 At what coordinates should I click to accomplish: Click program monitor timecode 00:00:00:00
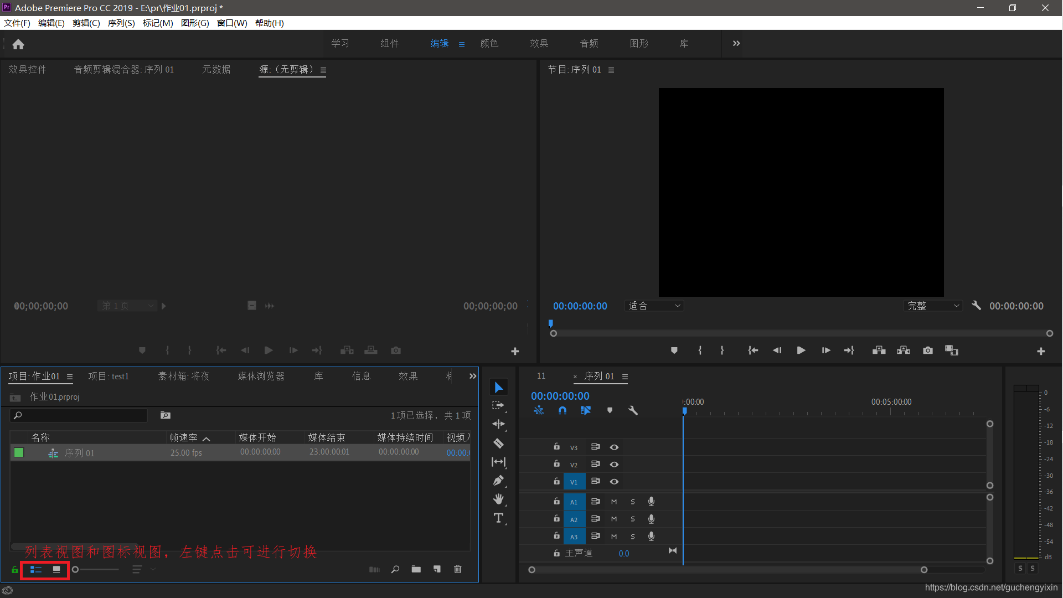coord(580,306)
